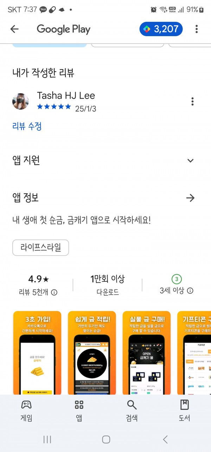Open the top bar three-dot menu
211x452 pixels.
click(197, 29)
